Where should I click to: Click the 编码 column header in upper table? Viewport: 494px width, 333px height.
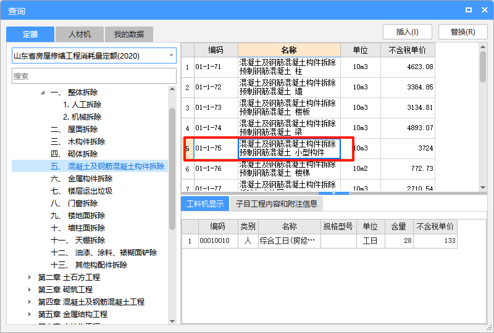(x=216, y=50)
